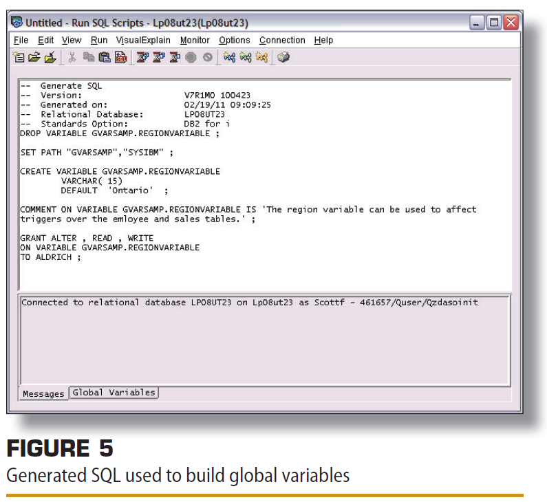Click the Print toolbar icon
The width and height of the screenshot is (547, 502).
coord(283,57)
